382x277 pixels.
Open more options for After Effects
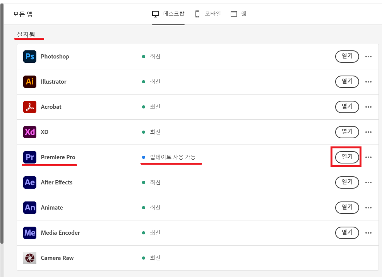368,182
